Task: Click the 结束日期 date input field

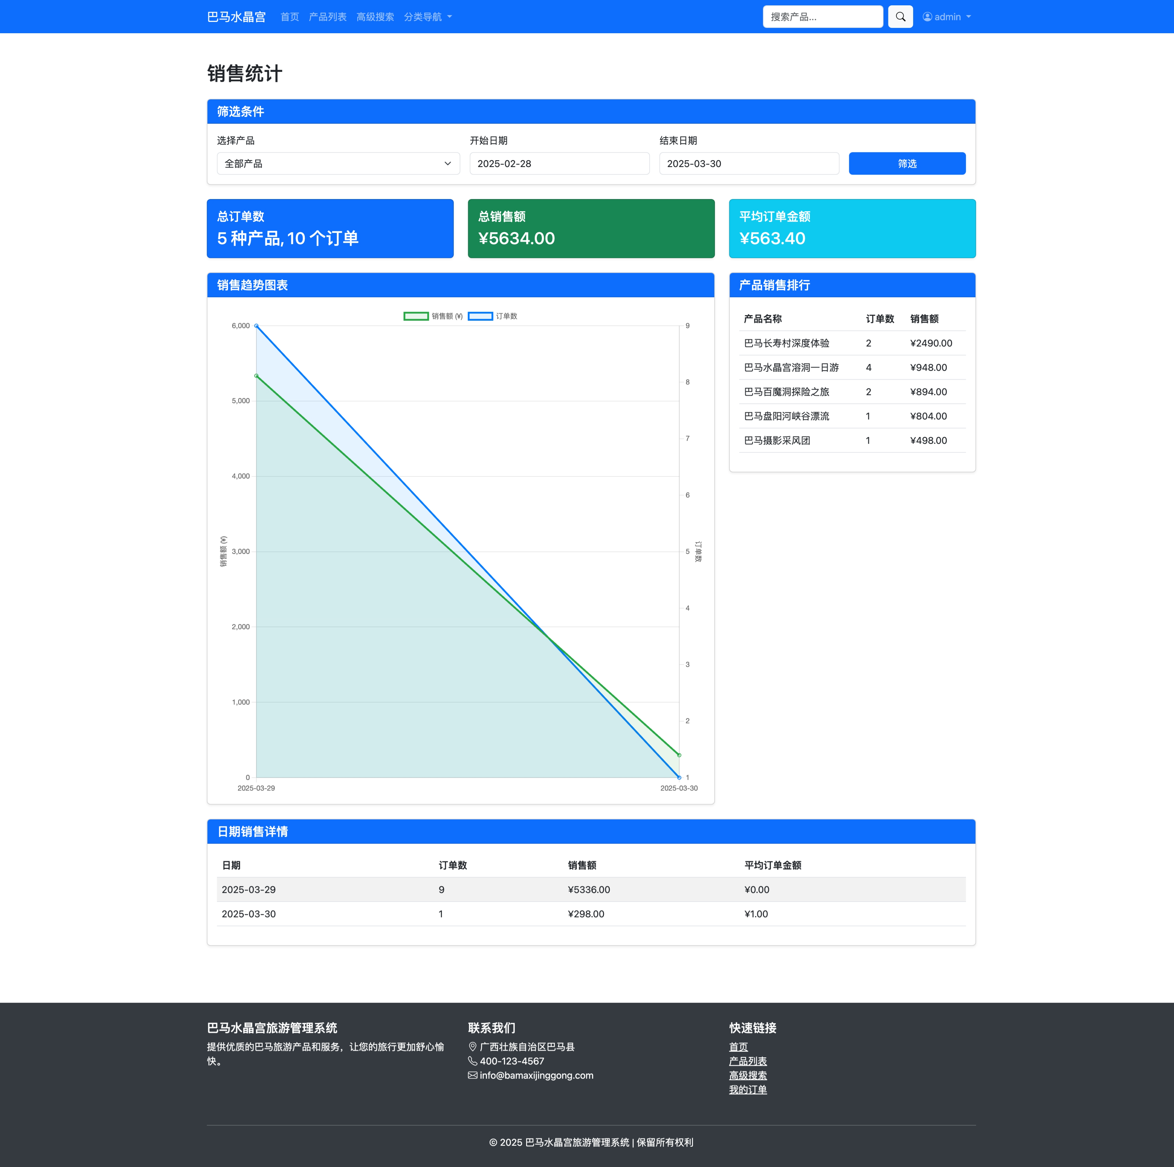Action: tap(748, 163)
